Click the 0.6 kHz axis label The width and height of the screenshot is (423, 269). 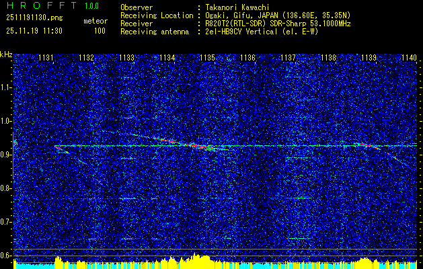point(5,256)
